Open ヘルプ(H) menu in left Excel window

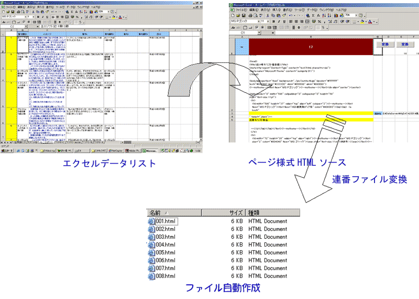coord(95,7)
